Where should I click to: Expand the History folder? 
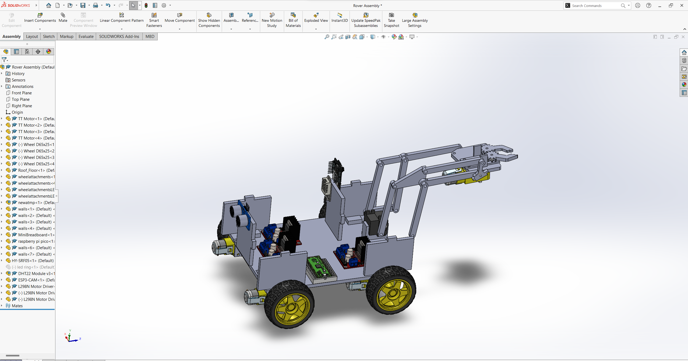tap(2, 73)
